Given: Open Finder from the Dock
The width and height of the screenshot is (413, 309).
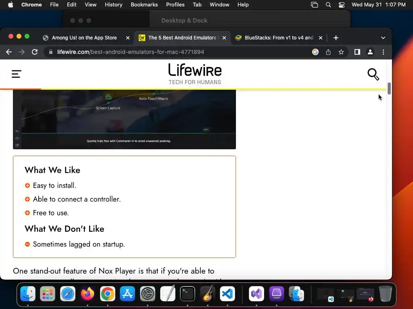Looking at the screenshot, I should click(x=28, y=294).
